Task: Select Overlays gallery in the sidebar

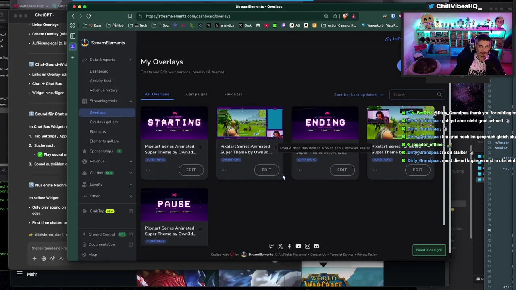Action: click(104, 122)
